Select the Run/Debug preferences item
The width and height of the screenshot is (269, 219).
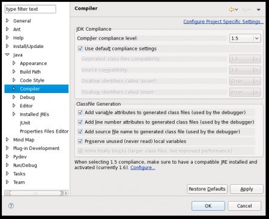[25, 165]
